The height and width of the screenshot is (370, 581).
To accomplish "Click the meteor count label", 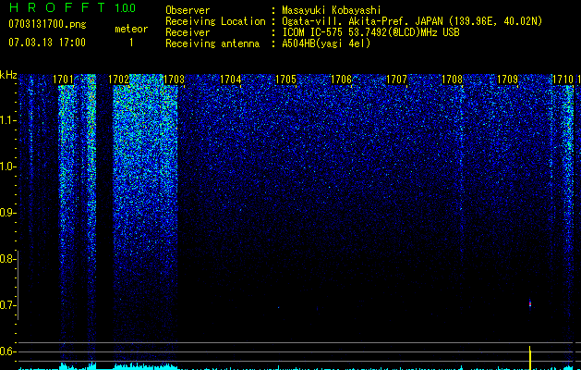I will [131, 29].
